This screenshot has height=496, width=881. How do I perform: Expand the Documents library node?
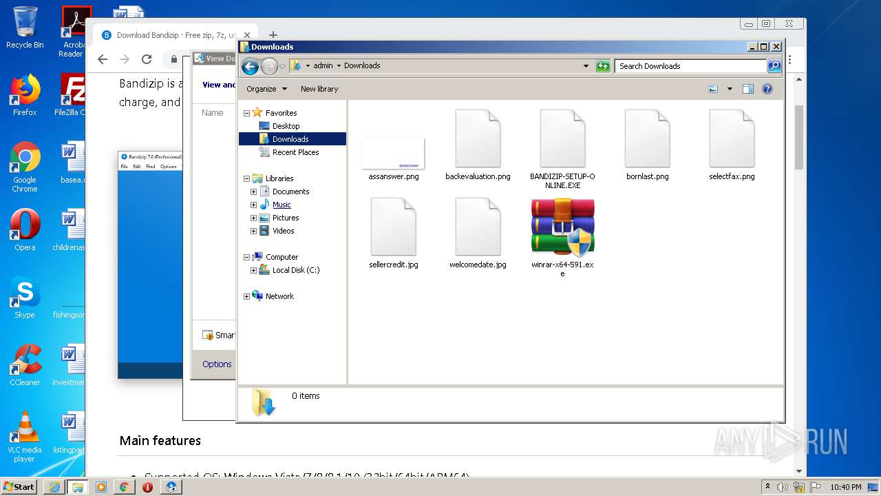coord(253,192)
